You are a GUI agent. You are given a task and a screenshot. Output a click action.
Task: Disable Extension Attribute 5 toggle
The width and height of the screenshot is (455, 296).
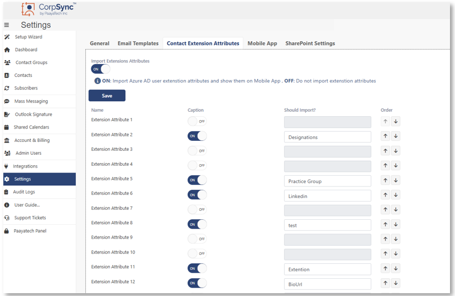click(x=197, y=180)
